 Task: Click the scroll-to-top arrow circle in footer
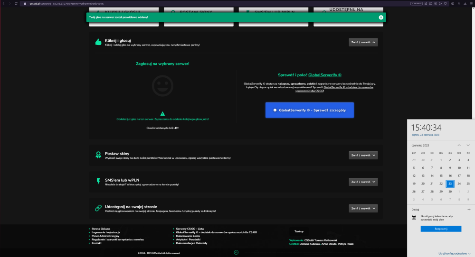236,252
